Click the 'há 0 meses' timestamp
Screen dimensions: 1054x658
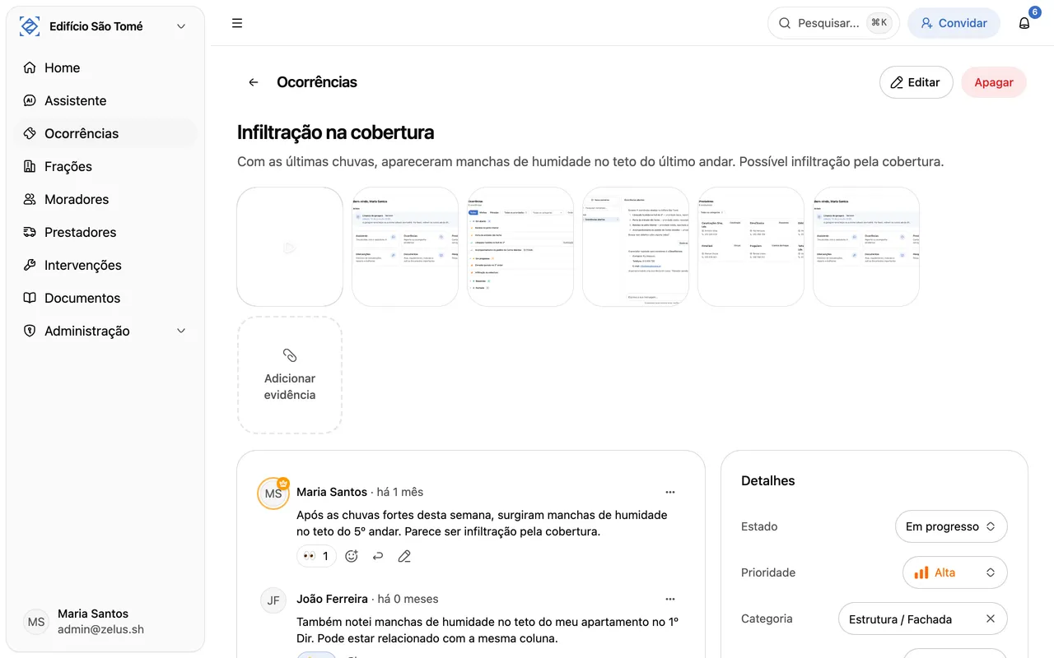click(x=408, y=599)
